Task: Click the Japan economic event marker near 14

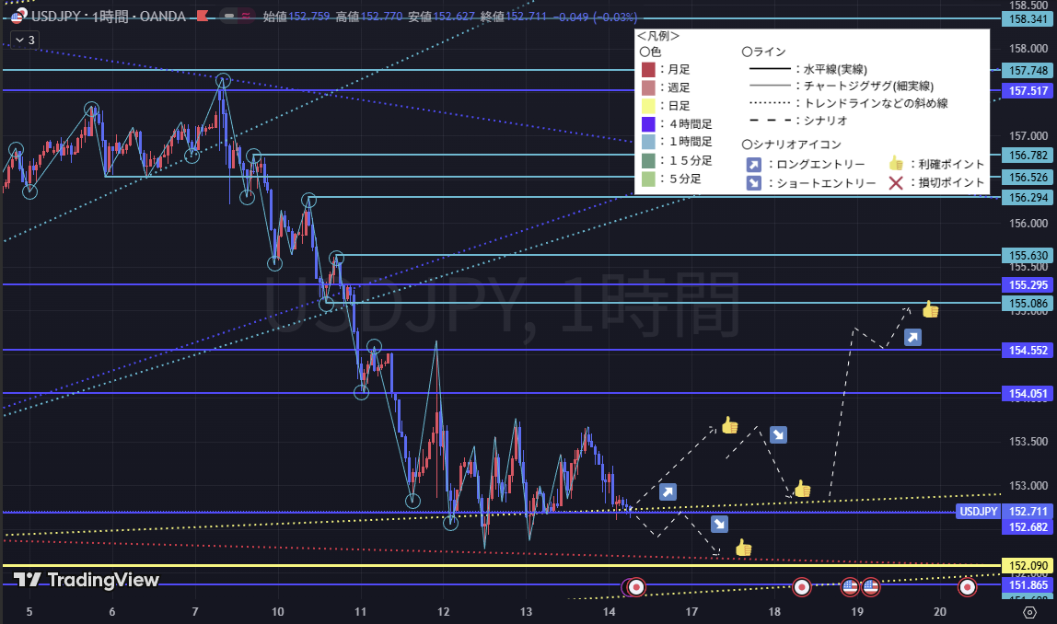Action: click(x=634, y=586)
